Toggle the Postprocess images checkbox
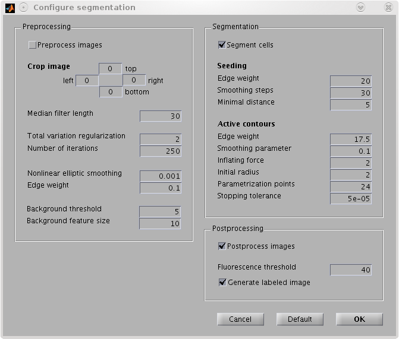399x339 pixels. [x=222, y=246]
